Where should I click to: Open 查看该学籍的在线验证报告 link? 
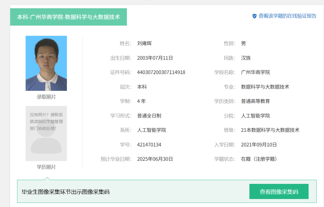[287, 16]
